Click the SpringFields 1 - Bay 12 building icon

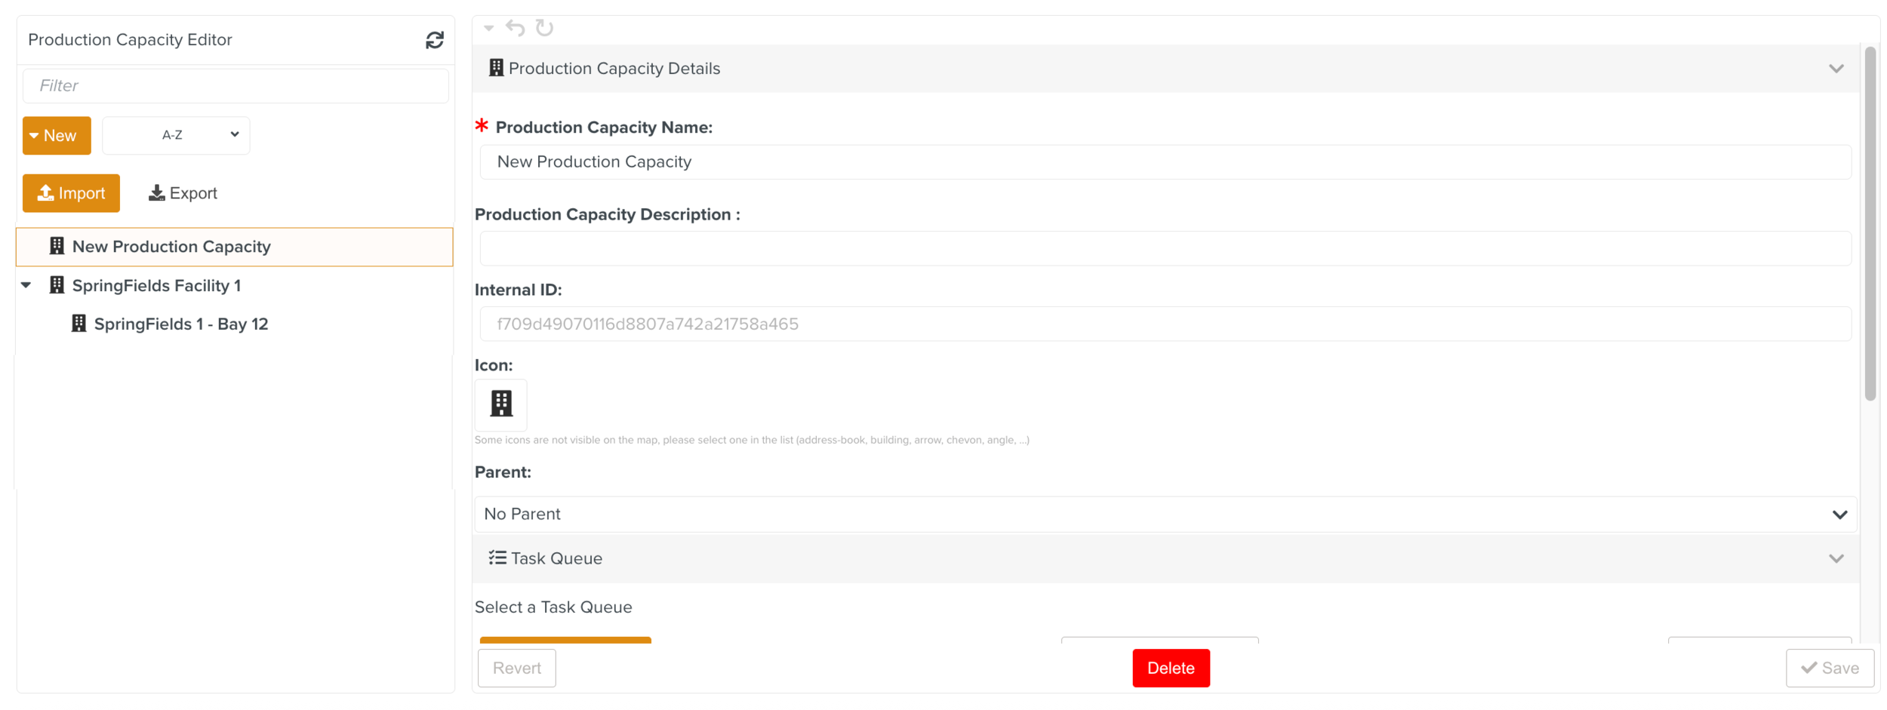point(78,324)
